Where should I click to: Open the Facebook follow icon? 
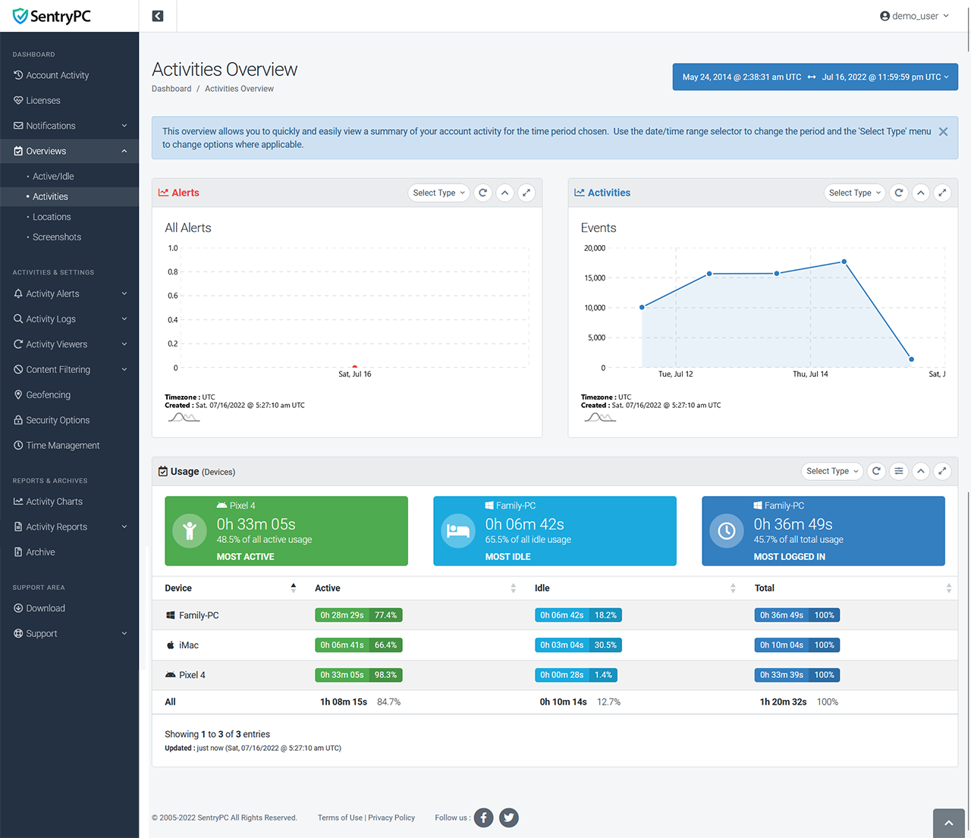(484, 818)
